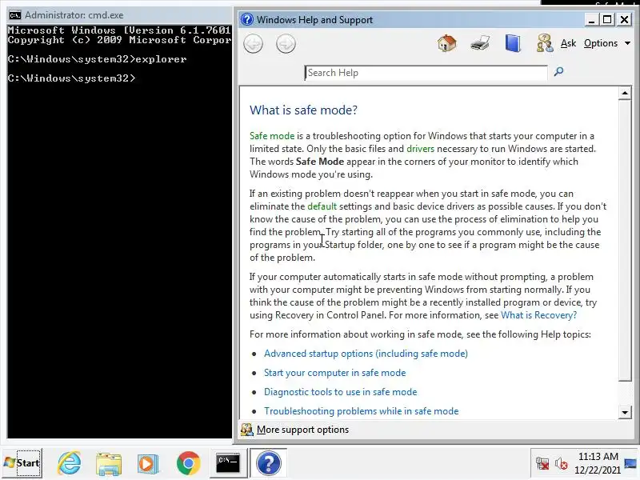This screenshot has width=640, height=480.
Task: Click More support options
Action: (302, 430)
